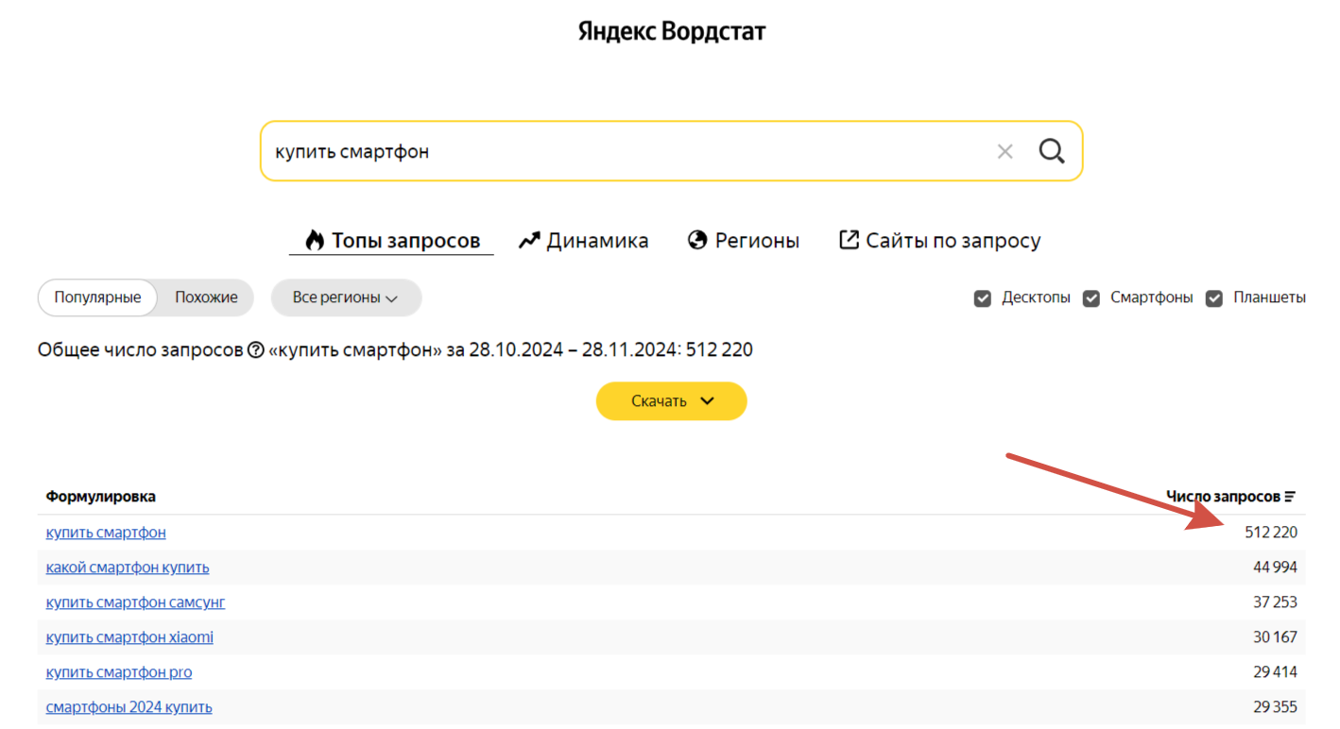Open the купить смартфон самсунг link
The image size is (1340, 729).
pos(135,602)
